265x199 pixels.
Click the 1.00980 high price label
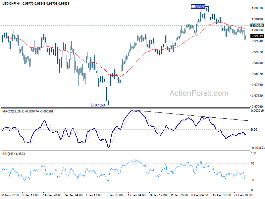[198, 7]
